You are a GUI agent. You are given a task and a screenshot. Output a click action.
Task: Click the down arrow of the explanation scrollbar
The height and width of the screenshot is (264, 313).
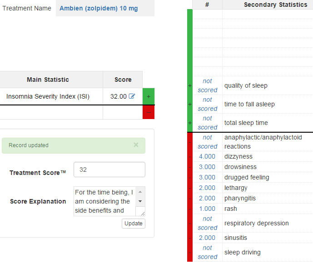tap(140, 201)
